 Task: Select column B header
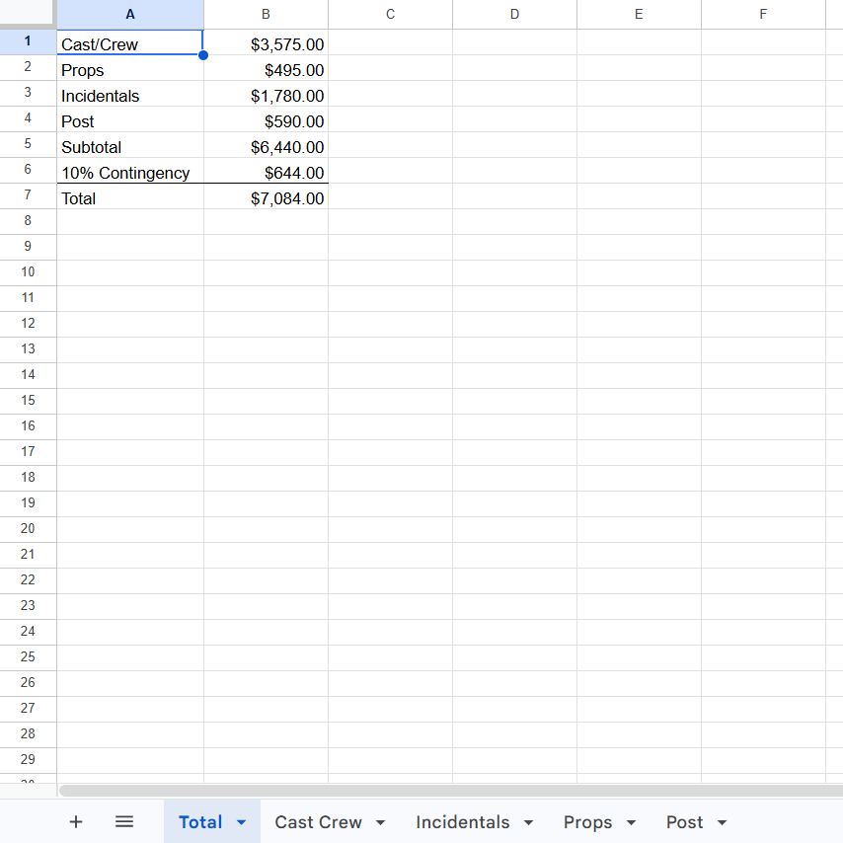(266, 14)
